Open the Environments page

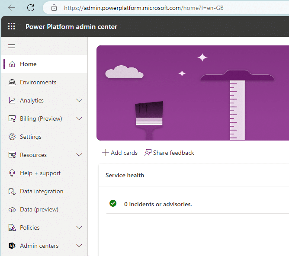click(x=38, y=82)
